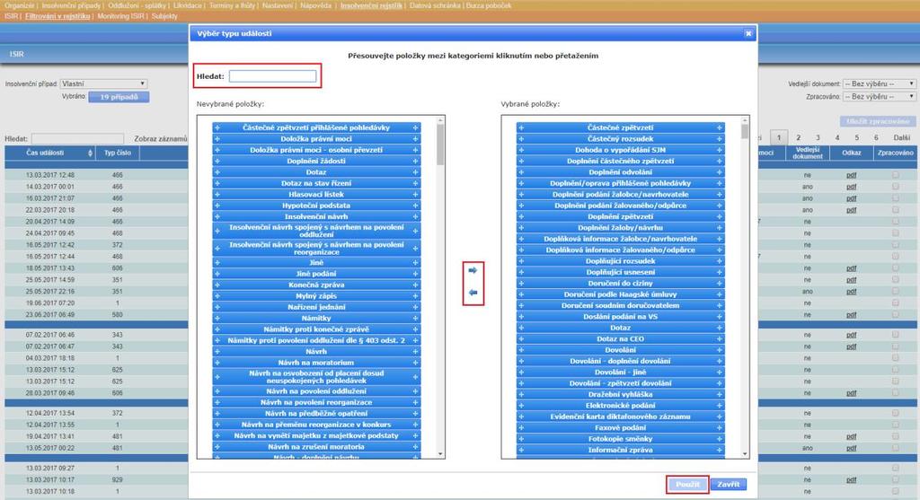Select Dražební vyhláška item
This screenshot has height=500, width=920.
[620, 394]
